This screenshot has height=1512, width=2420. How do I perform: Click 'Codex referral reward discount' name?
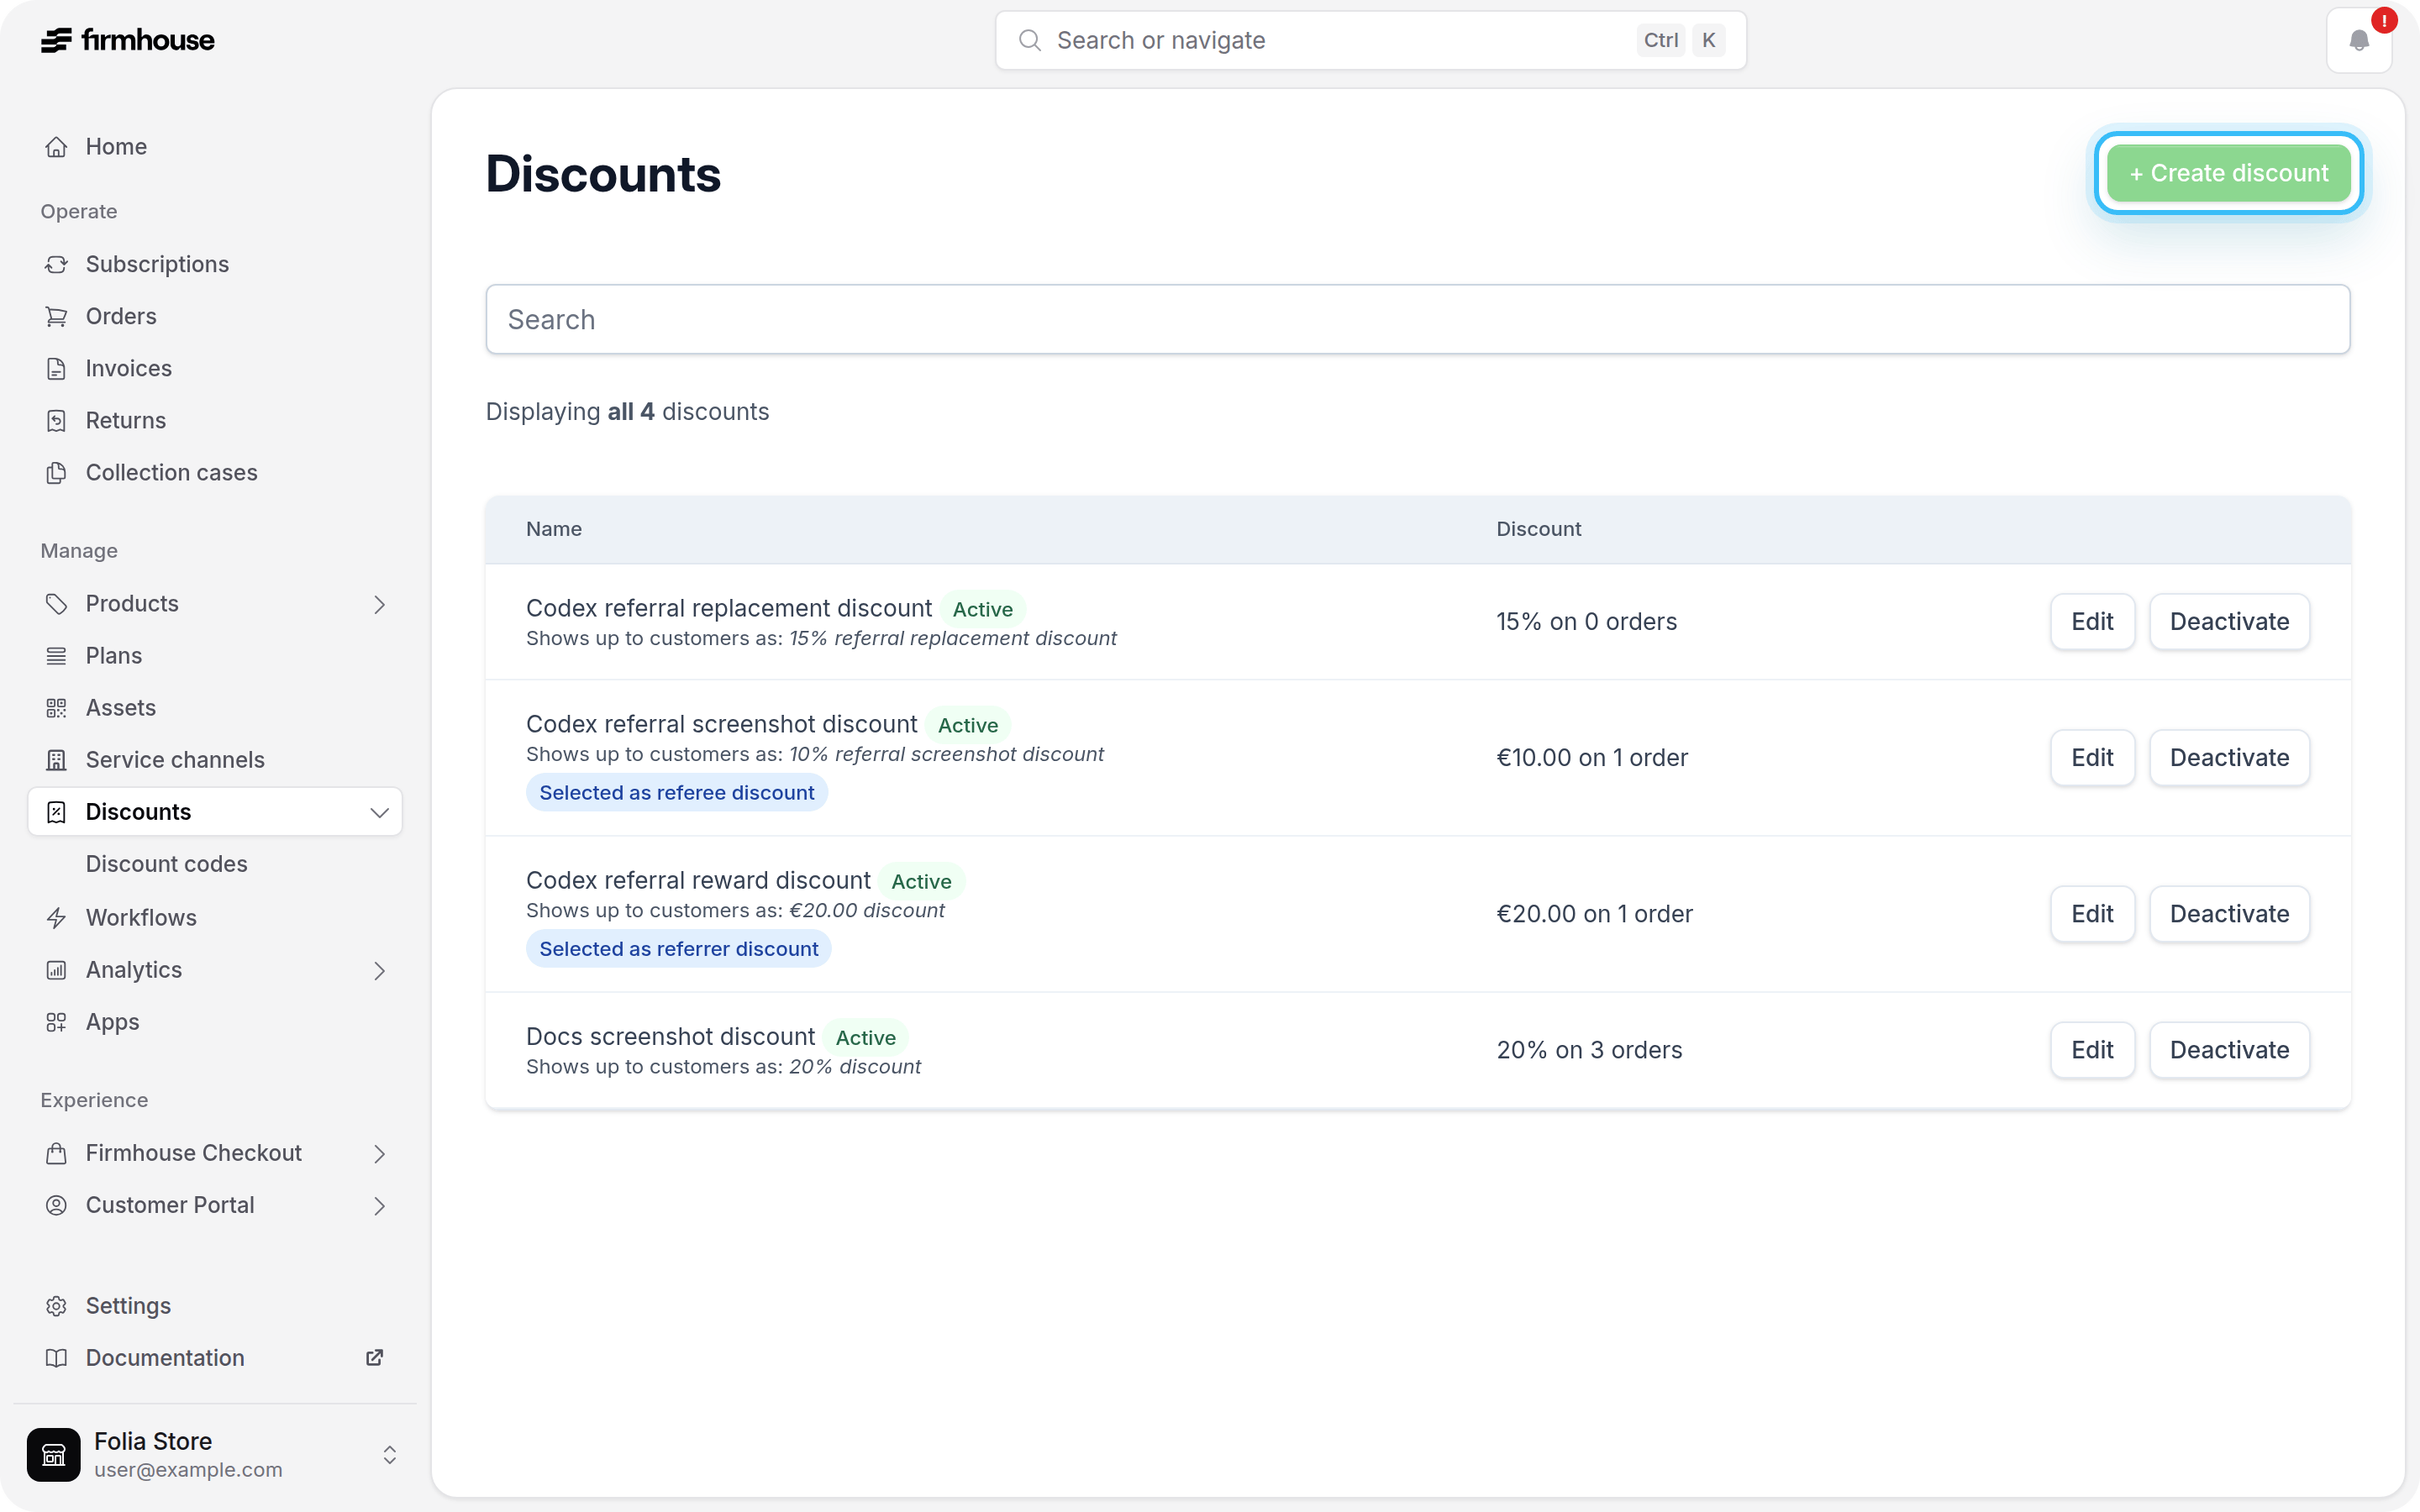point(698,881)
